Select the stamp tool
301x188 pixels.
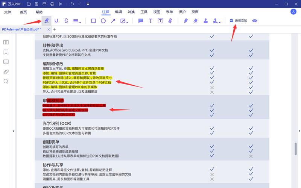coord(205,21)
